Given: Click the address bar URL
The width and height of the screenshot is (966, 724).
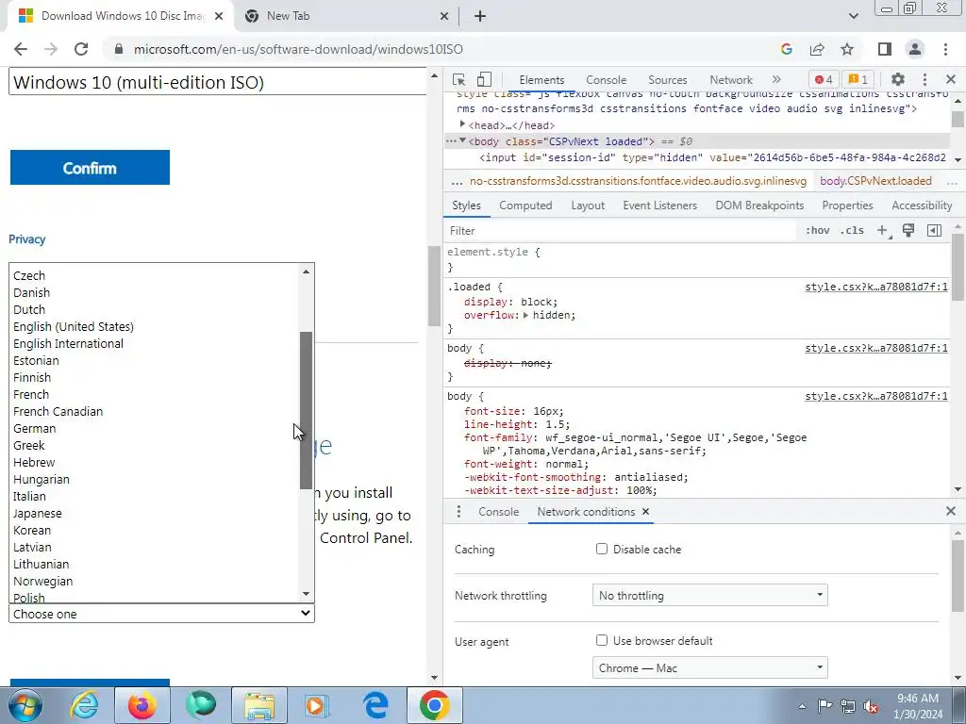Looking at the screenshot, I should (x=298, y=49).
